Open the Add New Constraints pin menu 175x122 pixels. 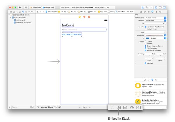(132, 107)
